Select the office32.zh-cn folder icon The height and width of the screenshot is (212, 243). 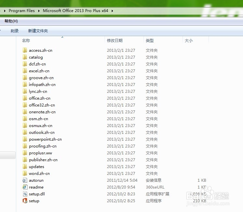tap(25, 105)
